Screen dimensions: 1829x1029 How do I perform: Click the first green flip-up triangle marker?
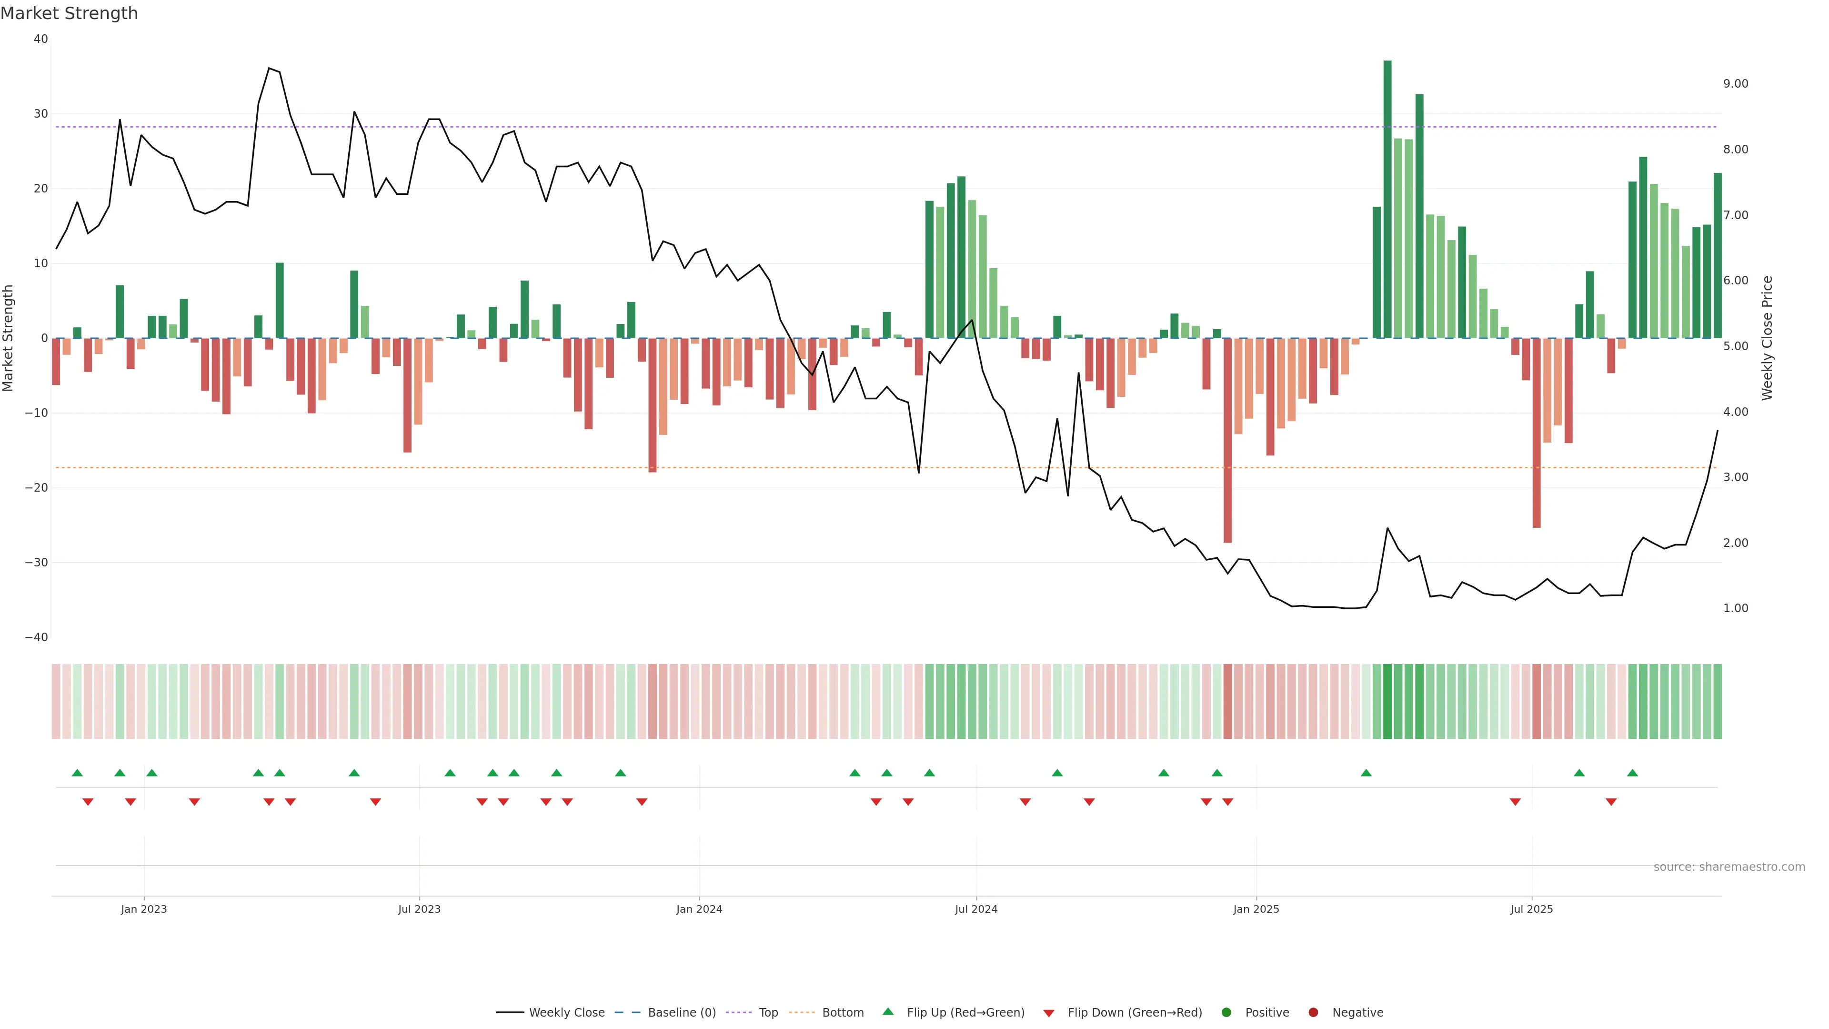coord(77,773)
